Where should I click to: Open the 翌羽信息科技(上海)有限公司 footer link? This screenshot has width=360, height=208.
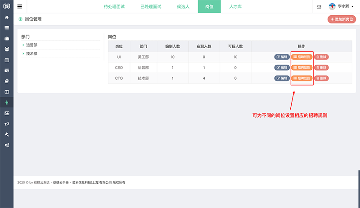[92, 182]
